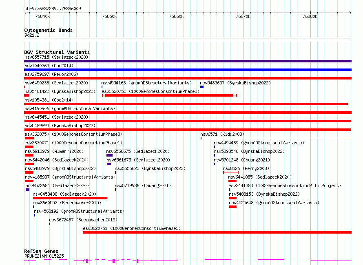Click nsv6573684 (Sedlazeck2020) label
The image size is (363, 265).
[57, 185]
